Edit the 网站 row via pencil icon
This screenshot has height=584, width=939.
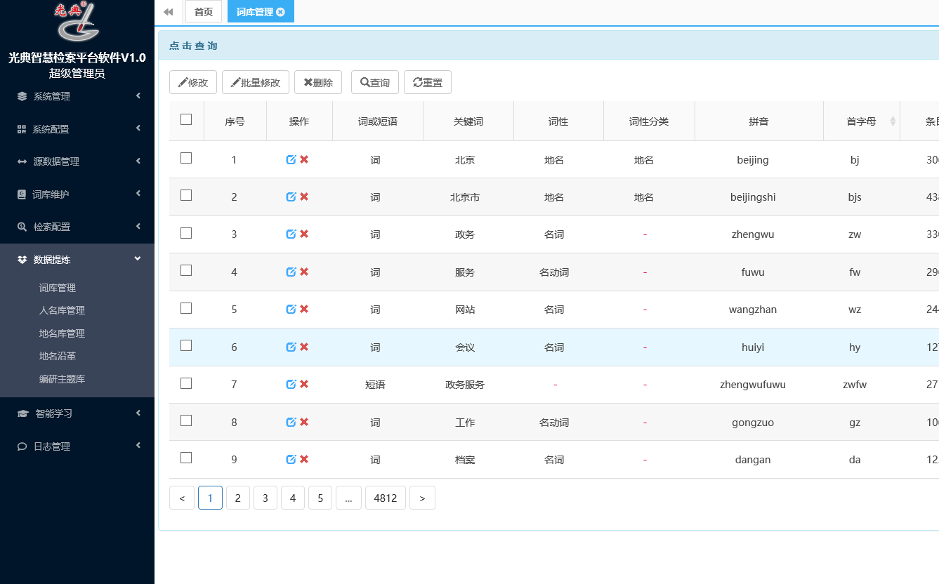coord(291,309)
